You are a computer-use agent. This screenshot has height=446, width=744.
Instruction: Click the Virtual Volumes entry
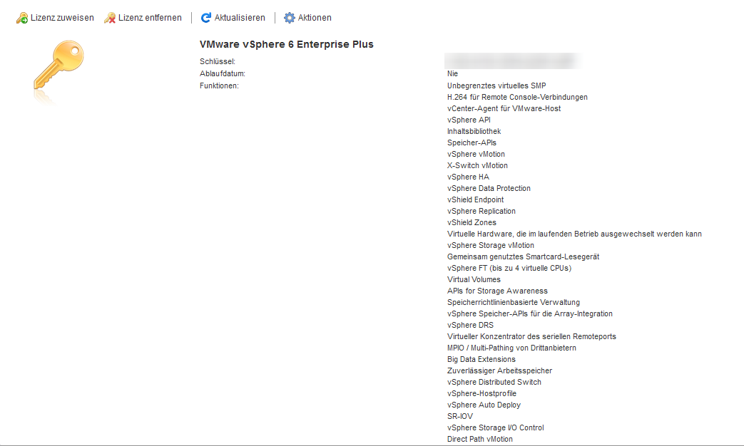coord(474,279)
